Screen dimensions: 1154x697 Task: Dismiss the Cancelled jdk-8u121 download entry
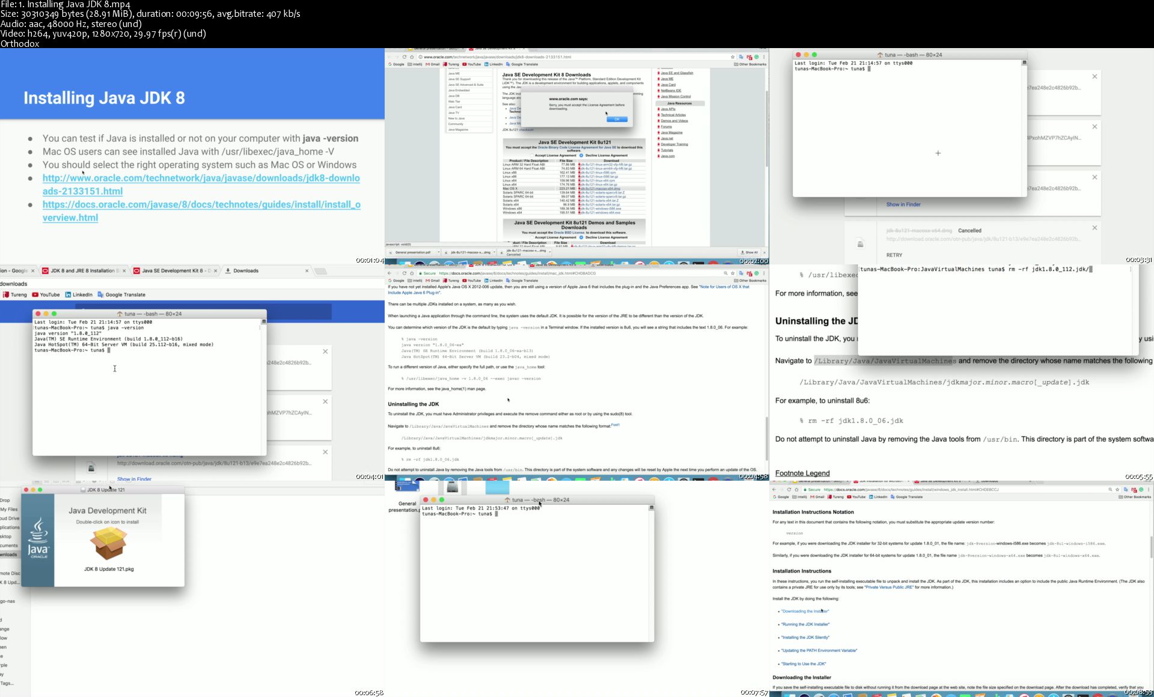pos(1094,228)
